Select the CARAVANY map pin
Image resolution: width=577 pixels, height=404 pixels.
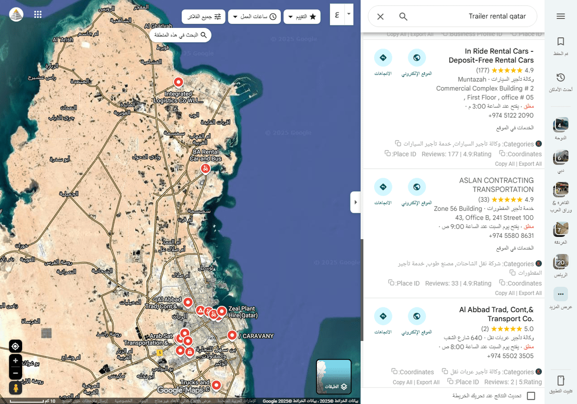point(232,335)
